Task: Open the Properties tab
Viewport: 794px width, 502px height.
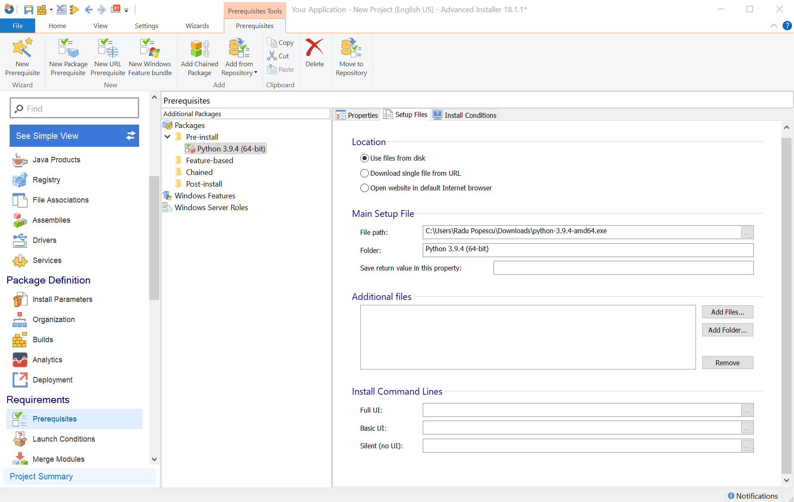Action: pyautogui.click(x=357, y=115)
